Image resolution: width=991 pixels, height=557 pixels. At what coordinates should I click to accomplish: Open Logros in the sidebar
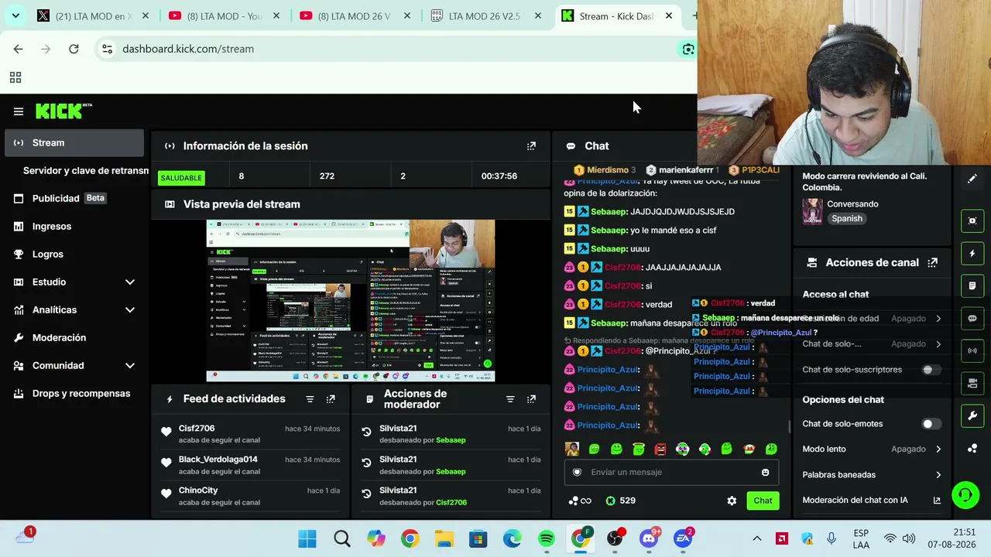click(74, 254)
